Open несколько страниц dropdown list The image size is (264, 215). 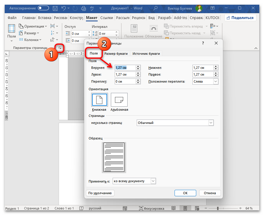click(211, 123)
